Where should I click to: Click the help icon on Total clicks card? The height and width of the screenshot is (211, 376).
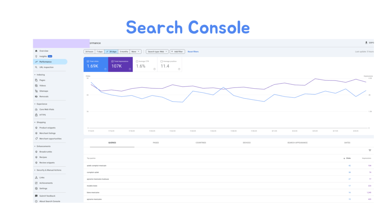point(105,69)
